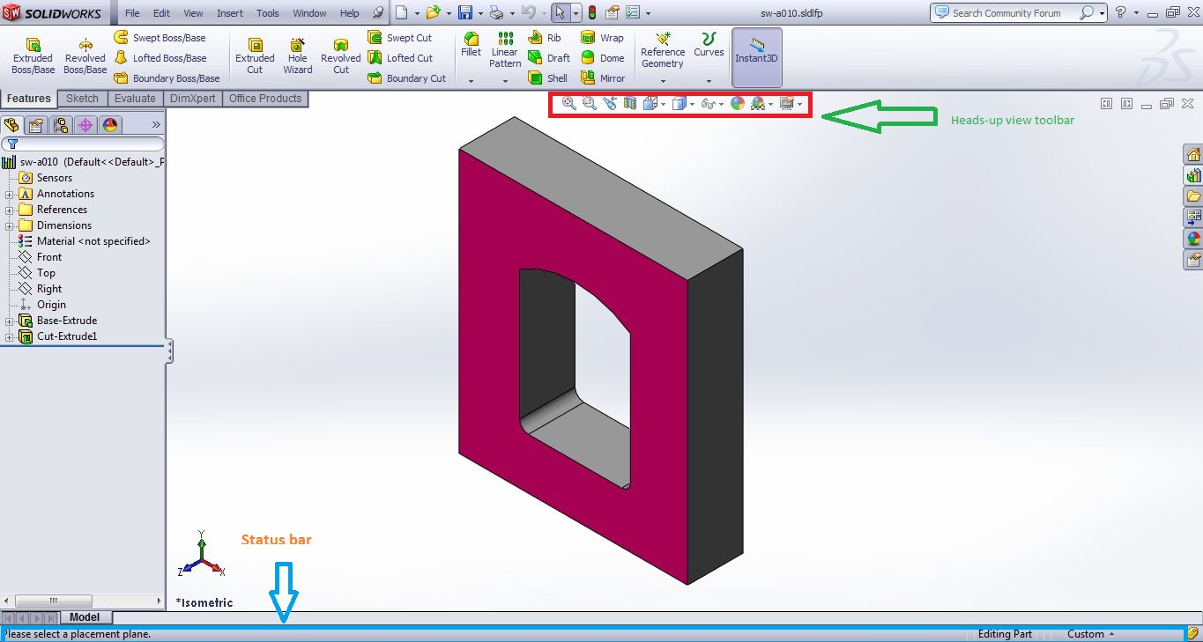1203x642 pixels.
Task: Open the Hole Wizard tool
Action: tap(297, 53)
